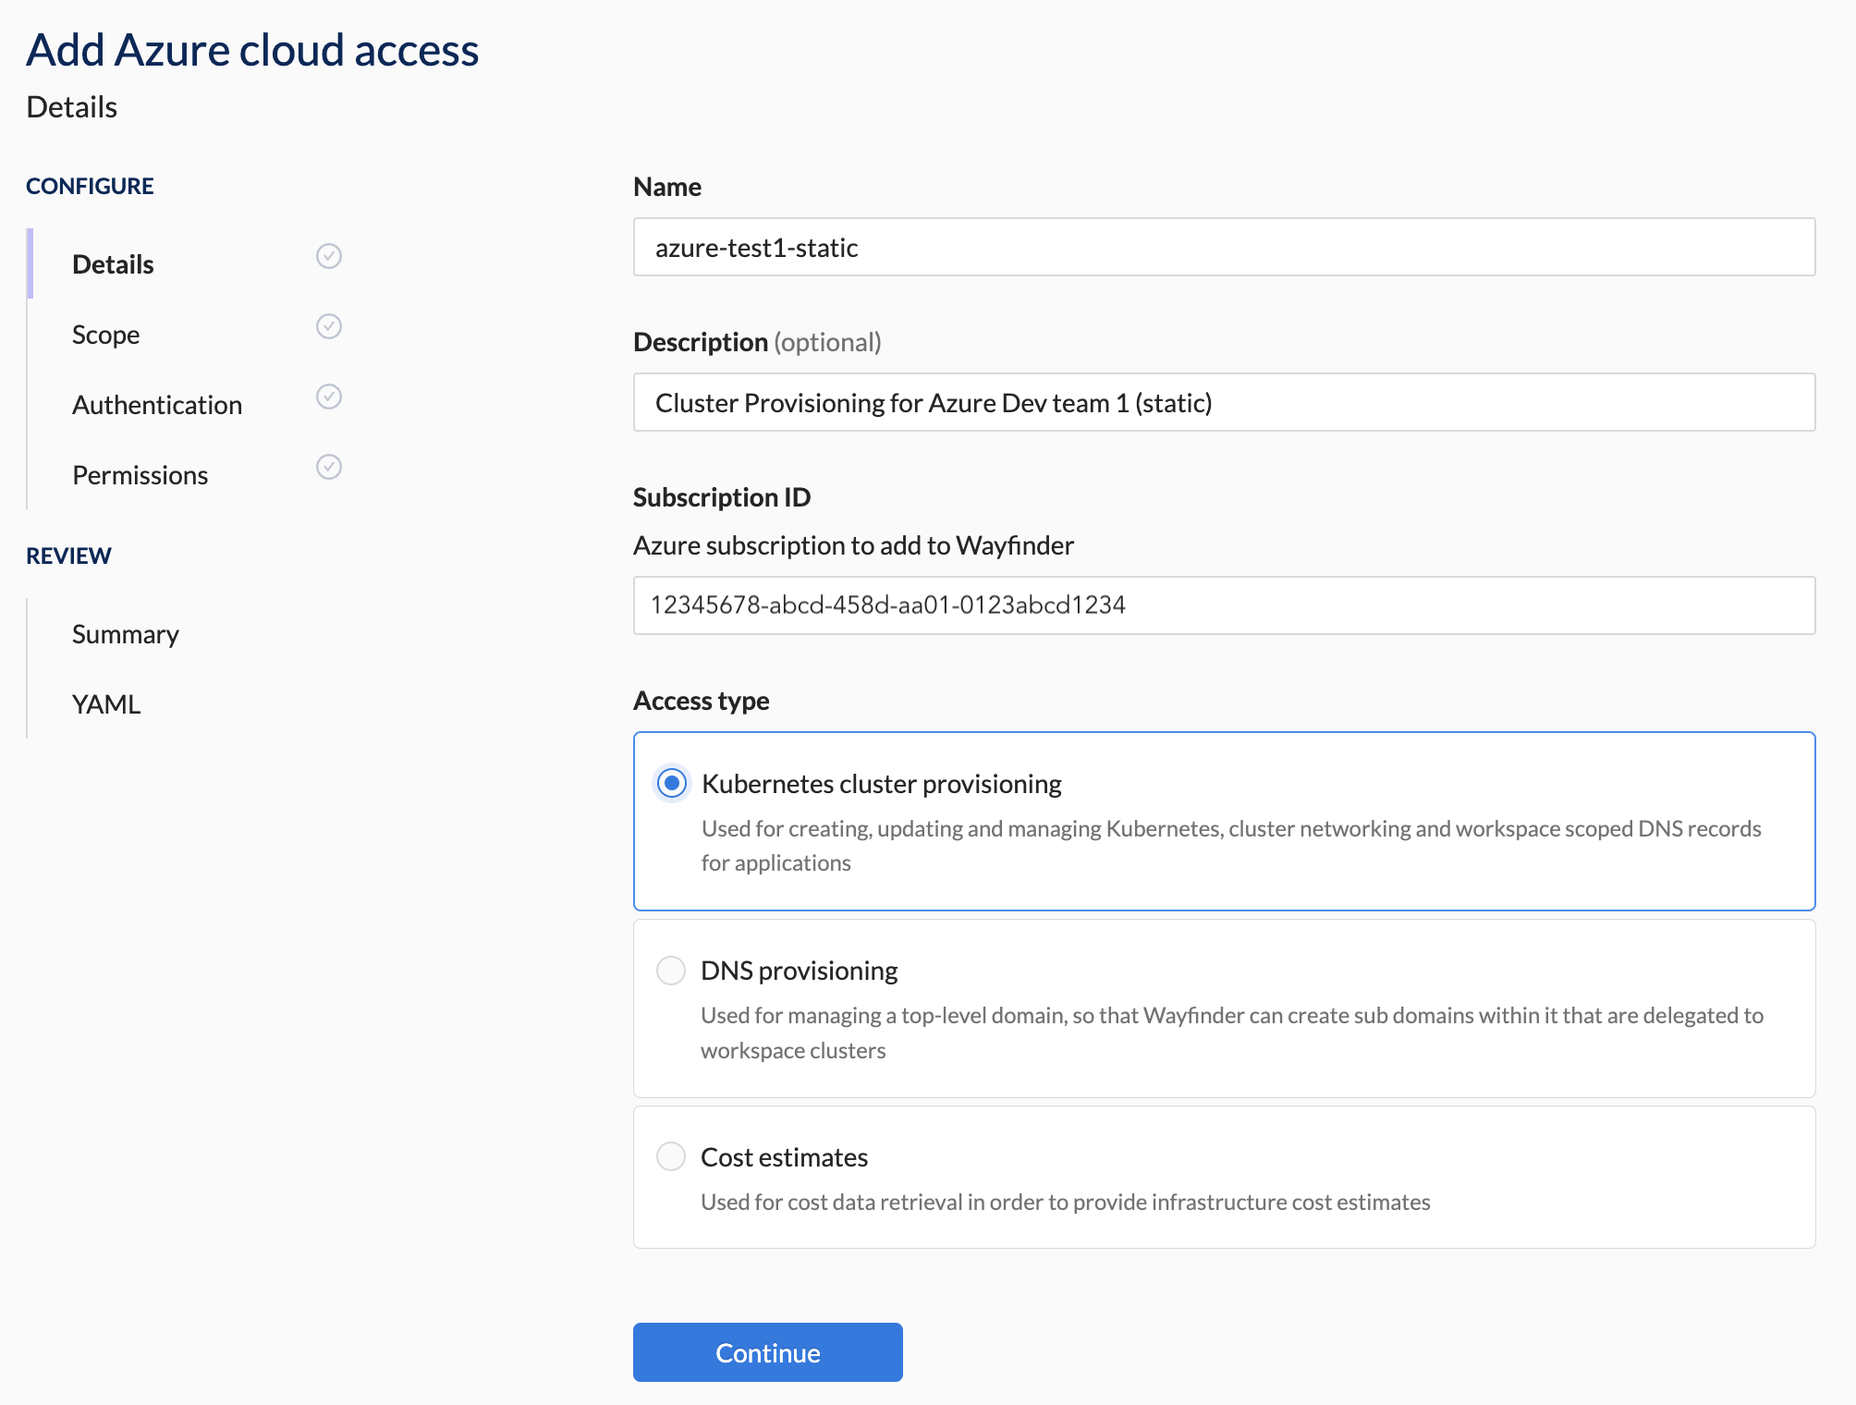Click the Scope step checkmark icon
The width and height of the screenshot is (1856, 1405).
click(329, 326)
